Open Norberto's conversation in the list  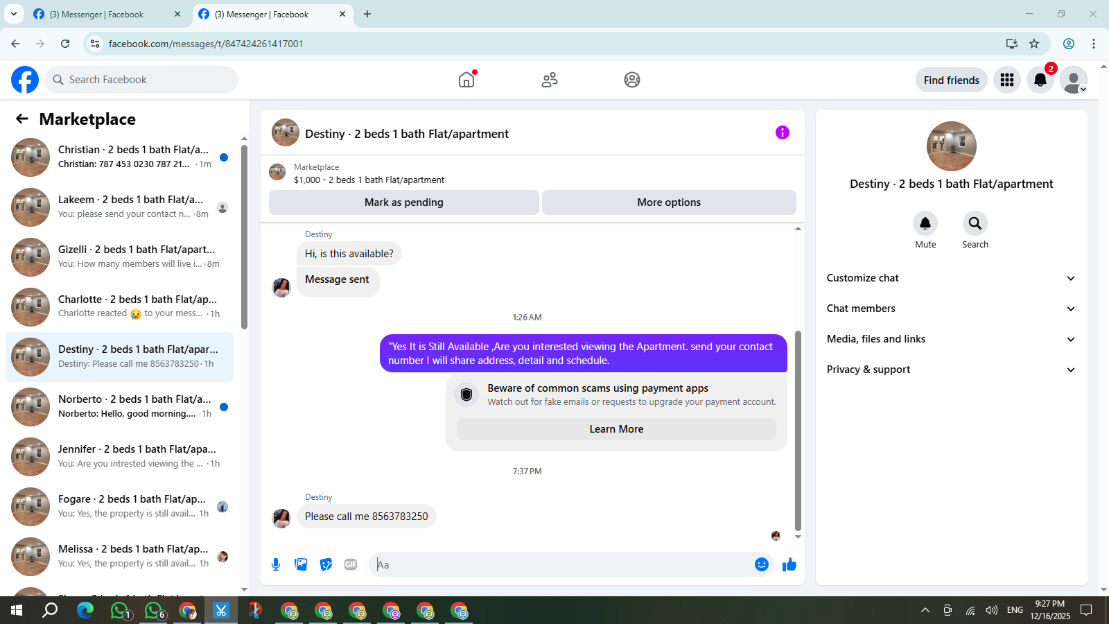pyautogui.click(x=119, y=407)
